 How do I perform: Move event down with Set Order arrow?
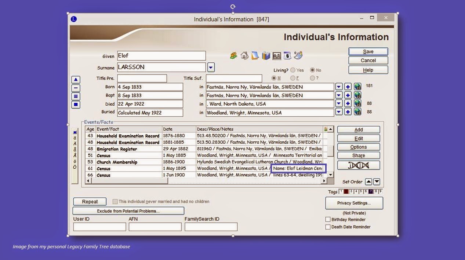point(377,182)
